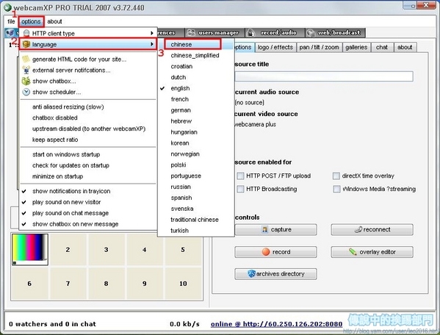
Task: Click the external server notifications icon
Action: coord(26,70)
